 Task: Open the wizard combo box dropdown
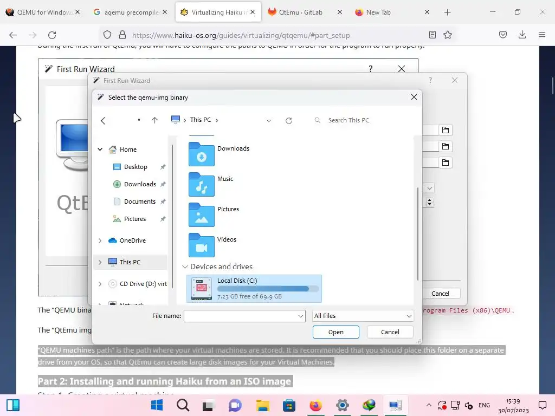click(429, 188)
